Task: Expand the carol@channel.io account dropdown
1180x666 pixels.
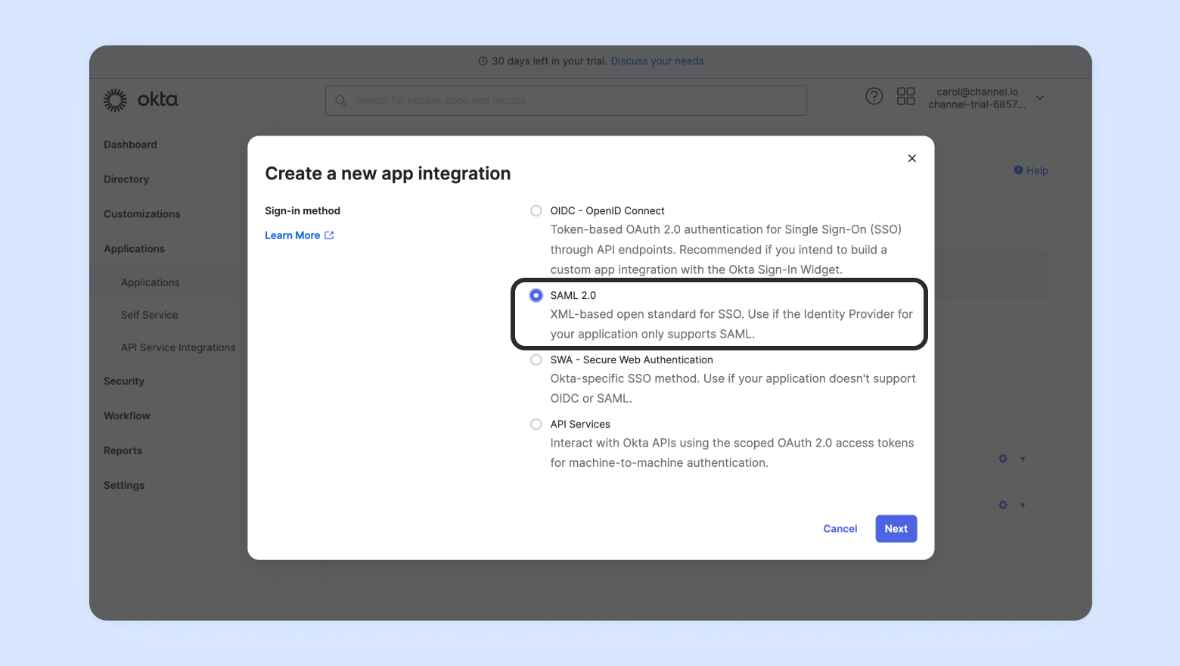Action: [x=1040, y=98]
